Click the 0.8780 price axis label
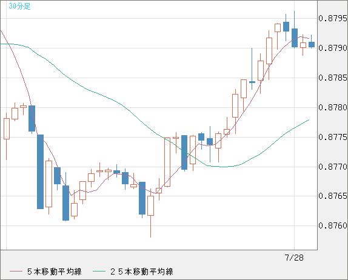Screen dimensions: 348x280 point(333,107)
